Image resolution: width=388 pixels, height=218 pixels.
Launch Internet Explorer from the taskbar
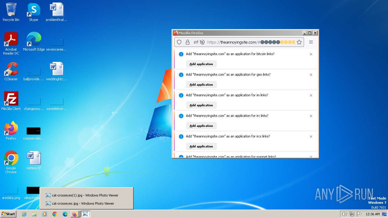(24, 214)
